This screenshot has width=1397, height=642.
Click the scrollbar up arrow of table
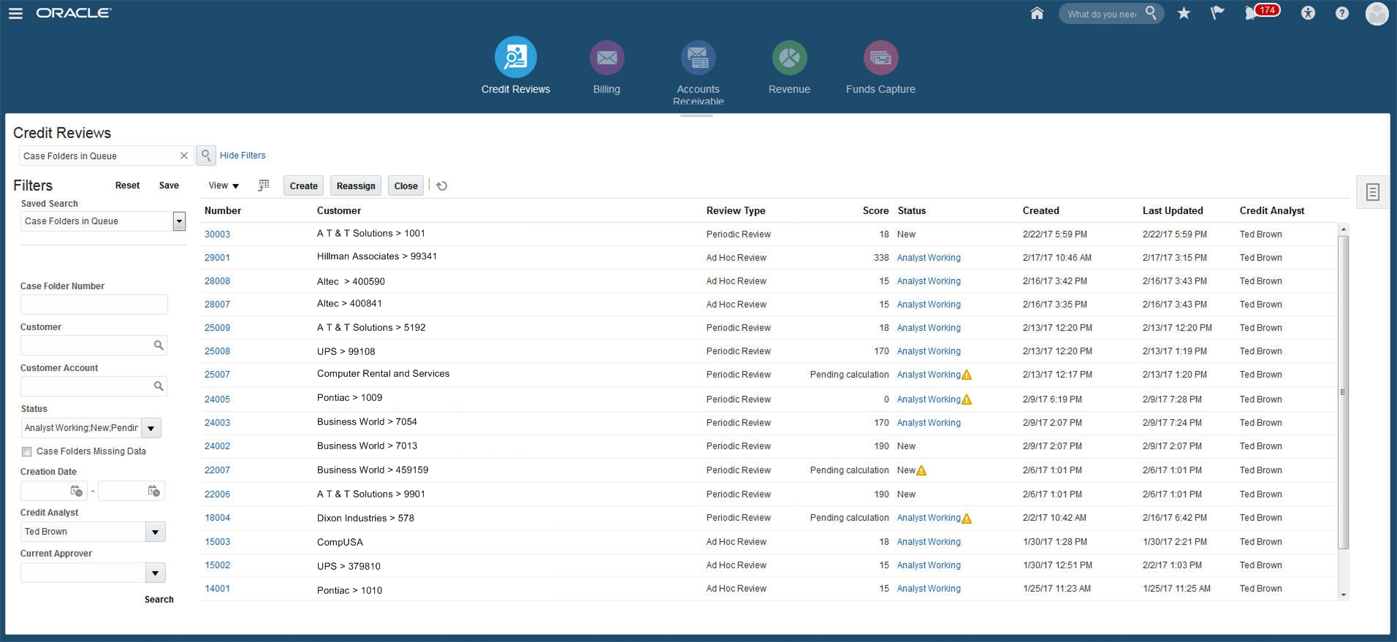click(x=1343, y=229)
